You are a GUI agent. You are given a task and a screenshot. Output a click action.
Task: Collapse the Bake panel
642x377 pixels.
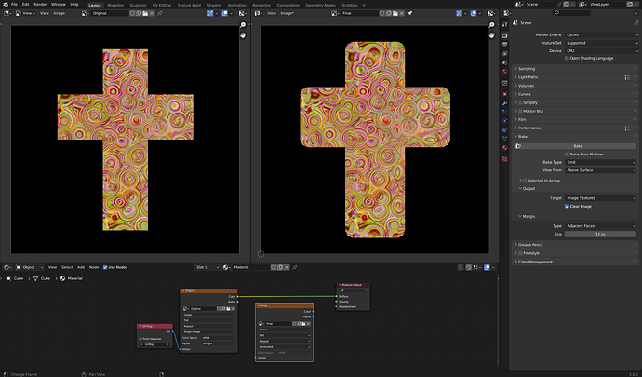point(575,137)
